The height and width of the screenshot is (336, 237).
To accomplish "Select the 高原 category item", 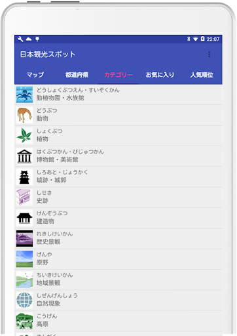I will pos(119,321).
